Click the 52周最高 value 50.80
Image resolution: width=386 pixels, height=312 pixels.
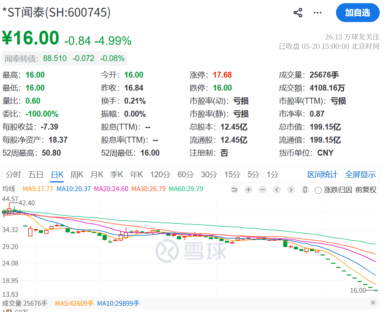click(51, 153)
